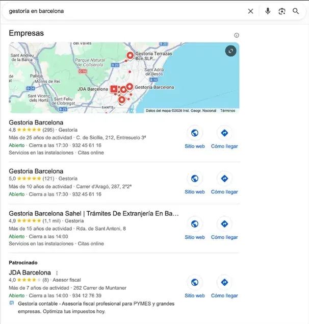Image resolution: width=309 pixels, height=324 pixels.
Task: Get directions icon for Gestoria Barcelona Sahel
Action: 224,224
